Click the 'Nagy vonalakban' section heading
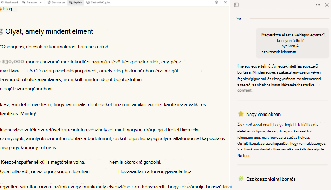This screenshot has height=190, width=331. tap(263, 114)
